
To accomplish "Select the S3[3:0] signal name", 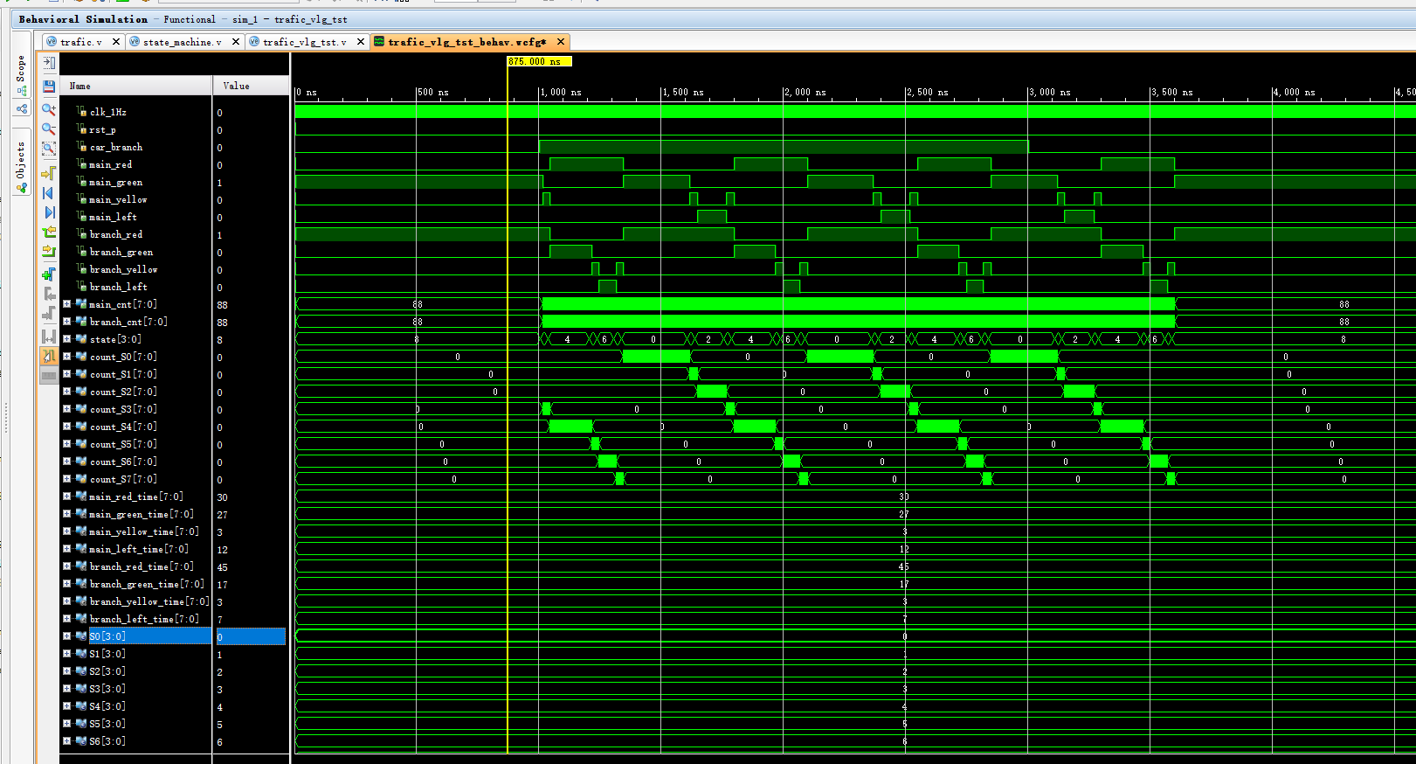I will click(107, 689).
